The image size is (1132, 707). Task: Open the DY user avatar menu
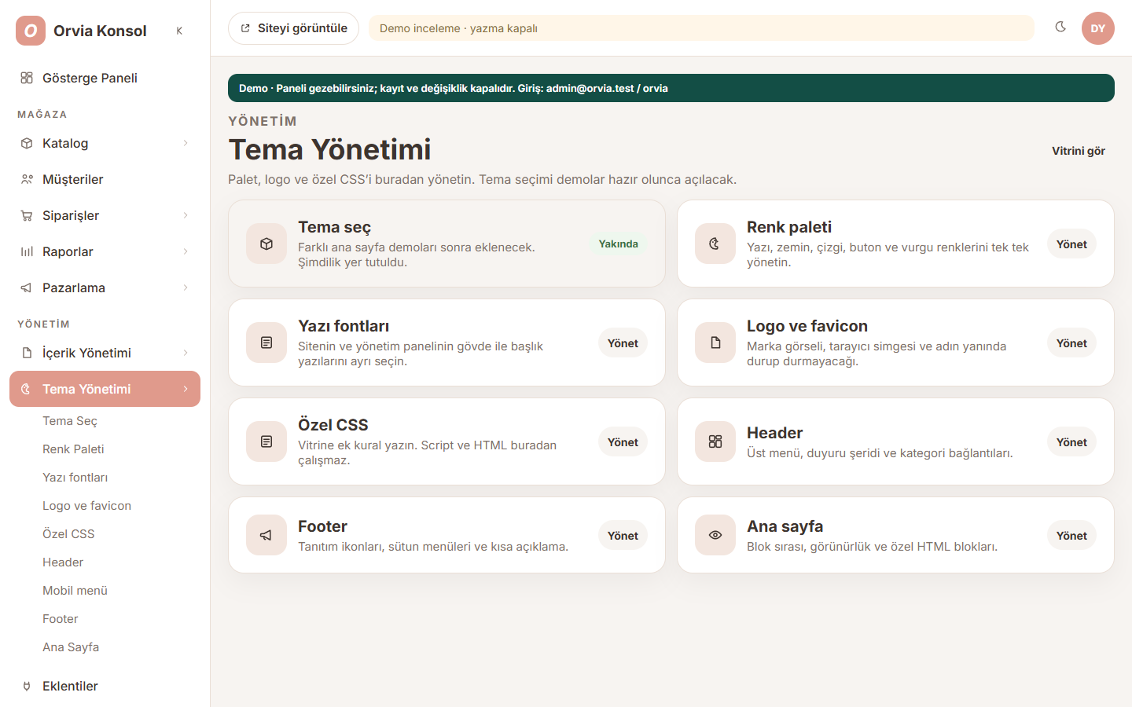pos(1098,28)
